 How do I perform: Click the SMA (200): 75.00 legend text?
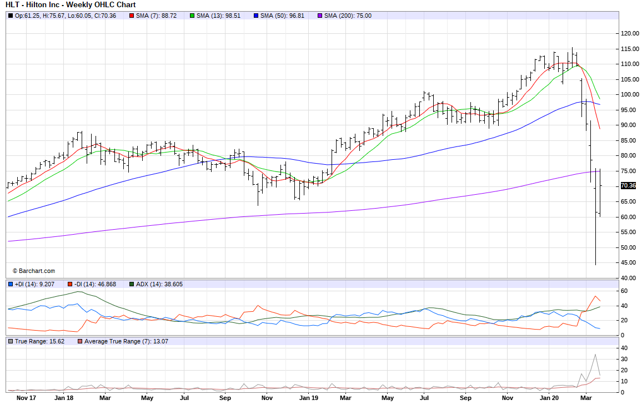(348, 16)
